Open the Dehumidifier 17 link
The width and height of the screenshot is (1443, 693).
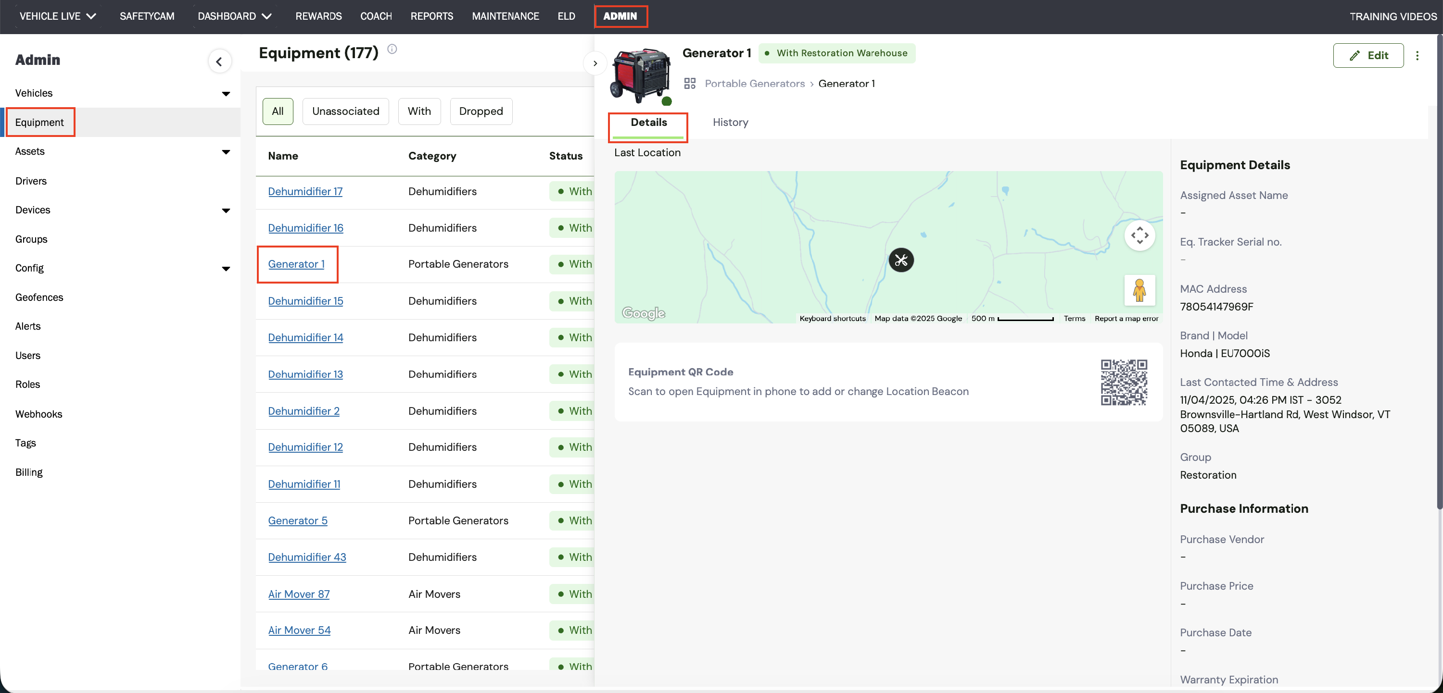tap(305, 191)
